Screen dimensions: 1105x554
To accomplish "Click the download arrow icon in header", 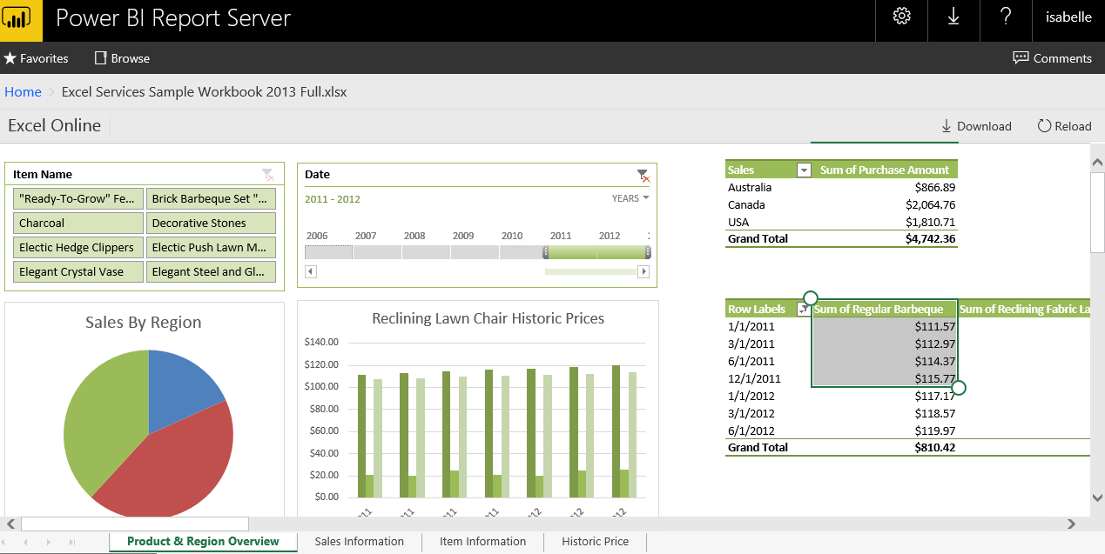I will (x=953, y=17).
